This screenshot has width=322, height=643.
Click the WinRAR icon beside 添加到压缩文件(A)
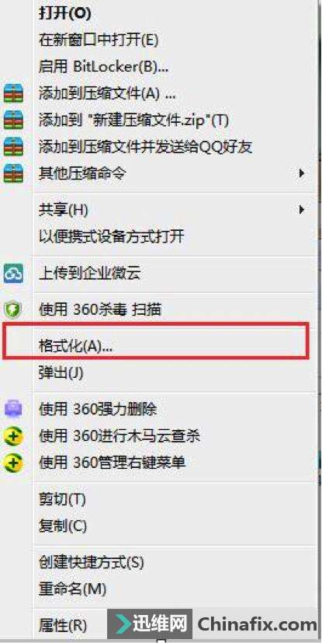13,93
